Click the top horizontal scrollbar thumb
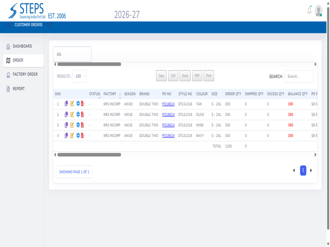Viewport: 330px width, 247px height. [89, 64]
